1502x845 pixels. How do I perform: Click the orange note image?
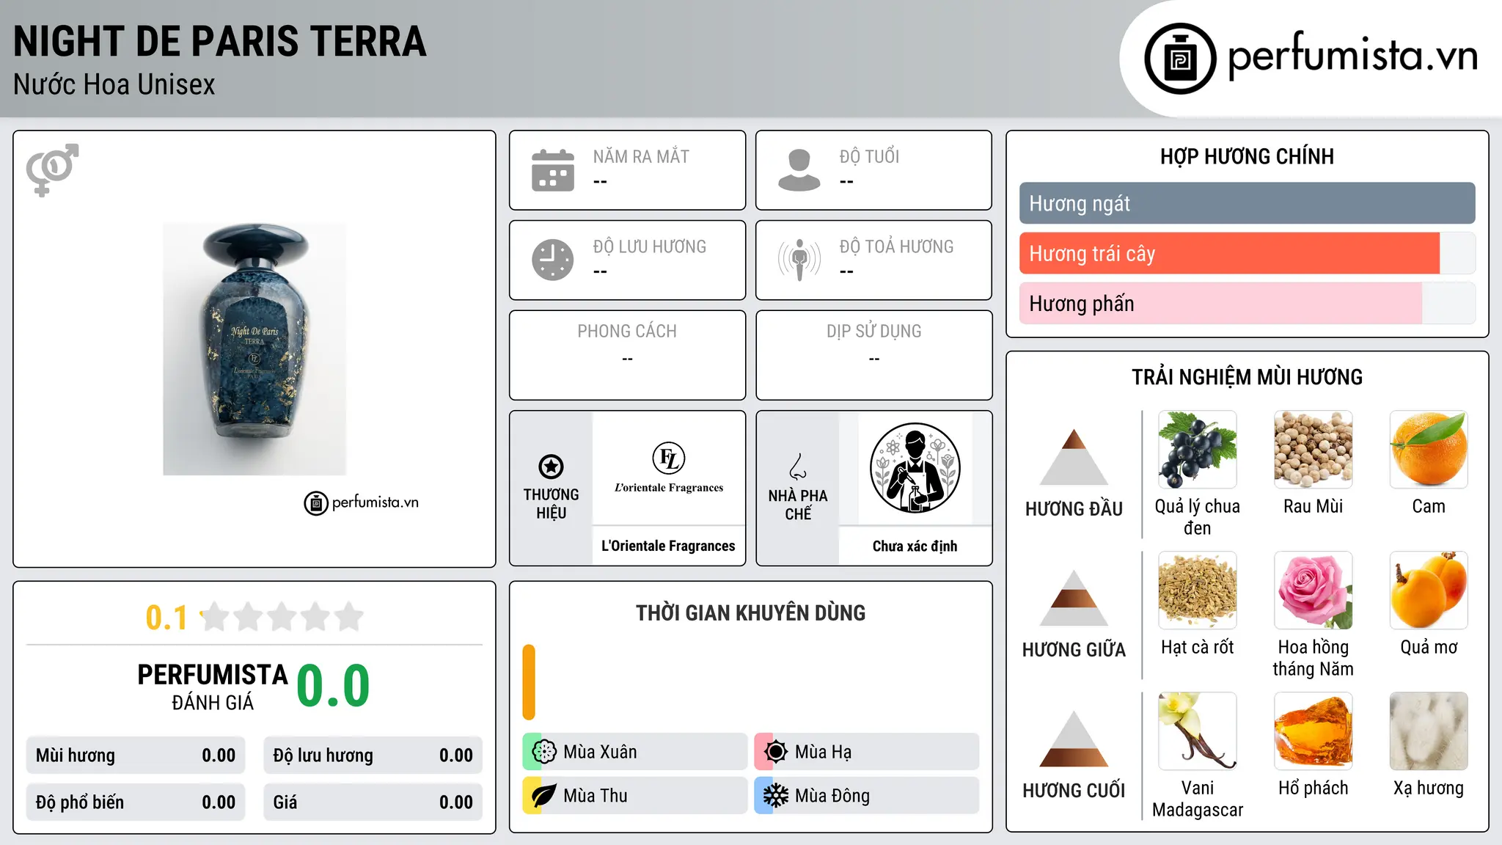click(1429, 450)
